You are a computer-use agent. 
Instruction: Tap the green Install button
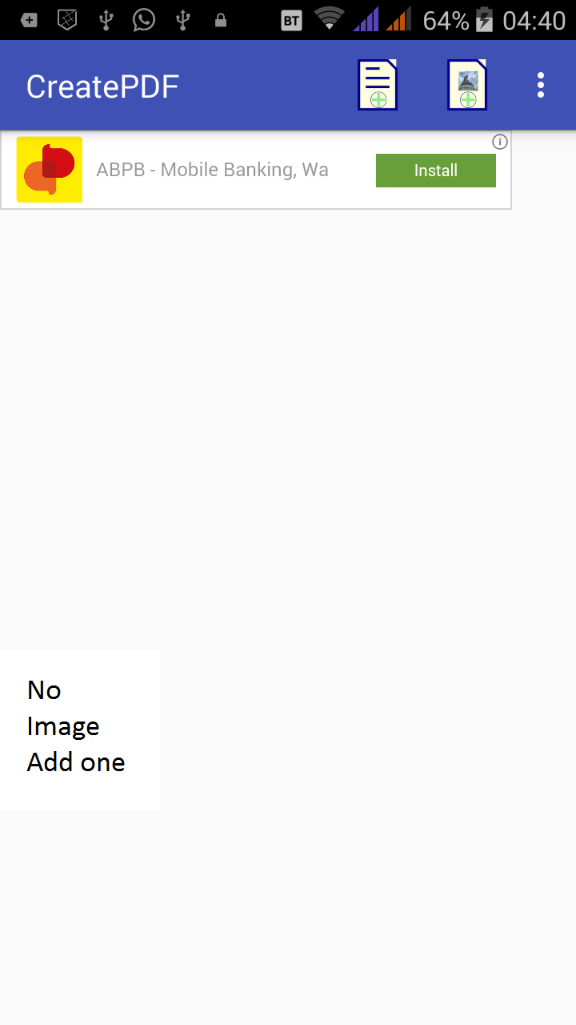pyautogui.click(x=436, y=171)
